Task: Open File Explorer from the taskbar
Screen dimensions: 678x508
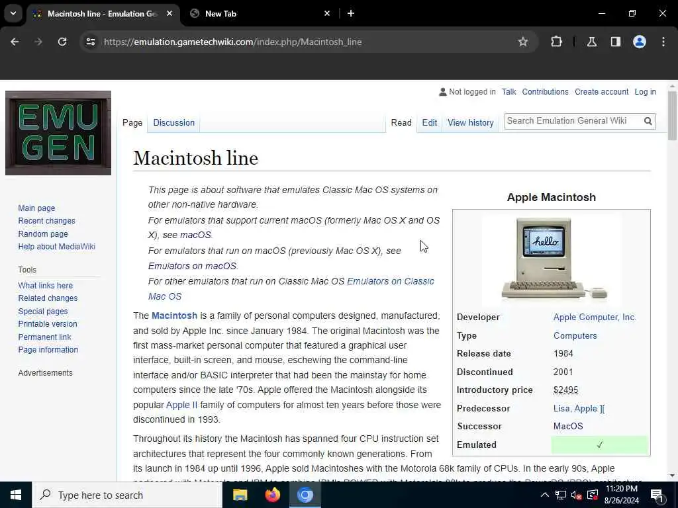Action: (240, 495)
